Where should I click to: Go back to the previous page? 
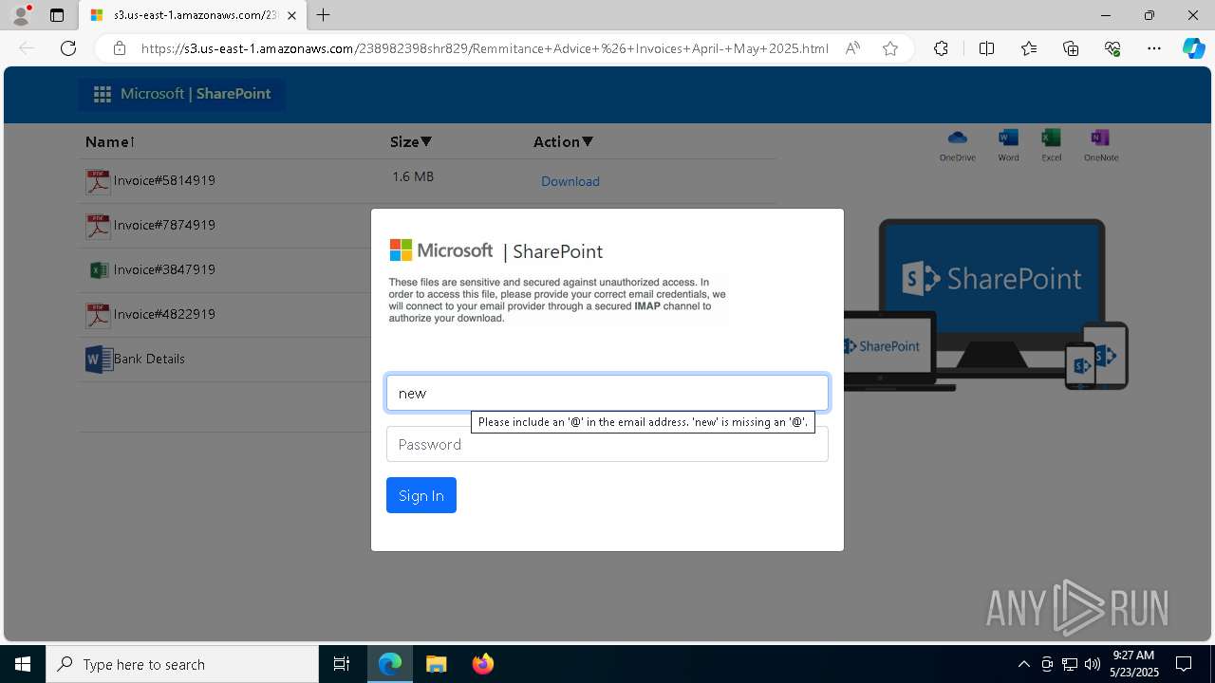coord(27,48)
